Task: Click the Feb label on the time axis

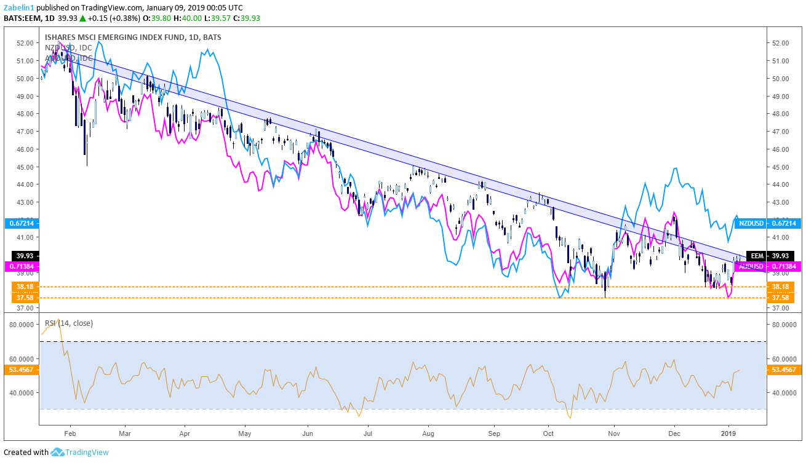Action: coord(70,432)
